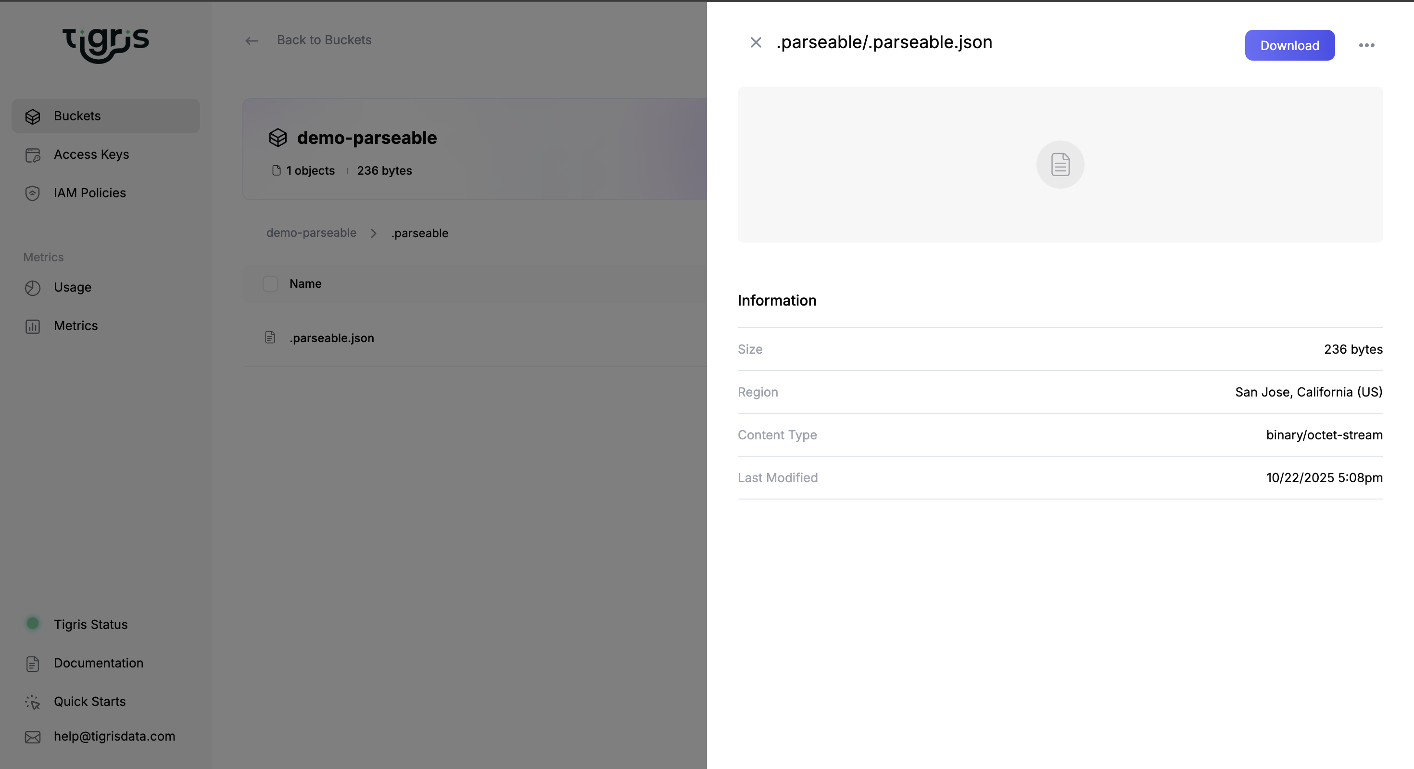
Task: Click the Usage pie chart icon
Action: (x=32, y=288)
